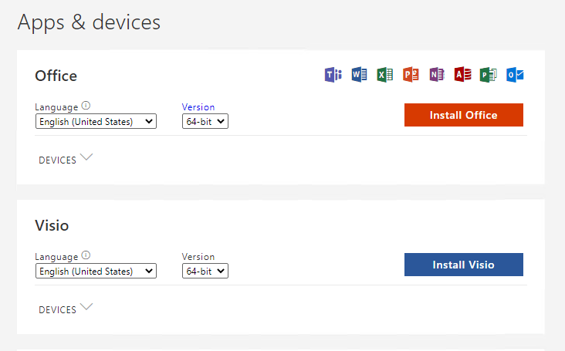This screenshot has height=351, width=565.
Task: Open the blue Version link under Office
Action: click(198, 107)
